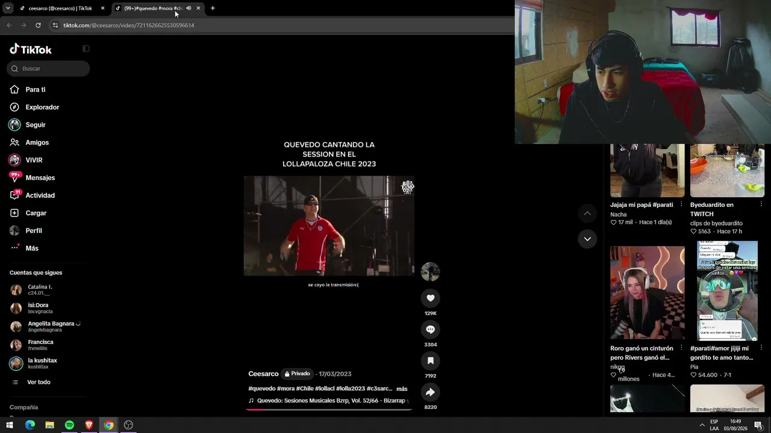Open the TikTok home logo

pos(31,49)
